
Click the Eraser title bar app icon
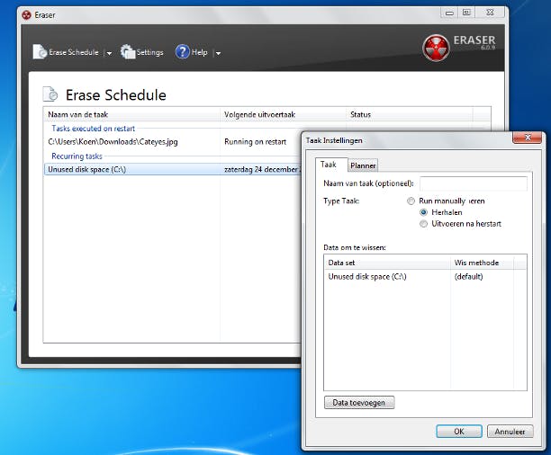(26, 15)
